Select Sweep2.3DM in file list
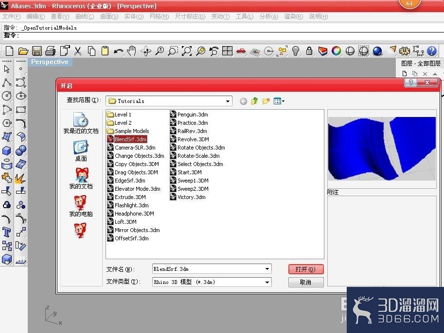 [189, 189]
